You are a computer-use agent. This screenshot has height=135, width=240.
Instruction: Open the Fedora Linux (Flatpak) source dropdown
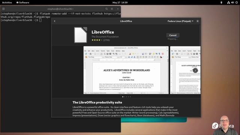click(x=180, y=21)
